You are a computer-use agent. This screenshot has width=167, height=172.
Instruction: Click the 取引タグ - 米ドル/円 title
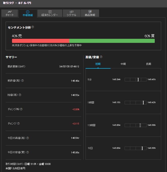pos(17,3)
